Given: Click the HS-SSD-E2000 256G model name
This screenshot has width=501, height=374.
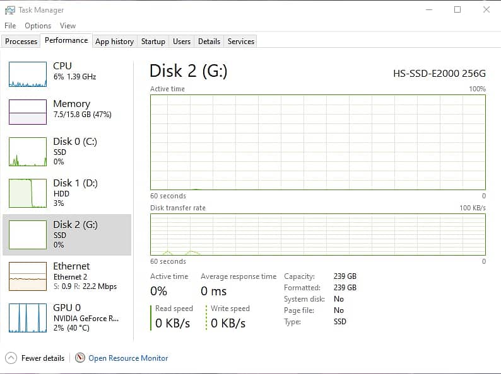Looking at the screenshot, I should tap(439, 73).
